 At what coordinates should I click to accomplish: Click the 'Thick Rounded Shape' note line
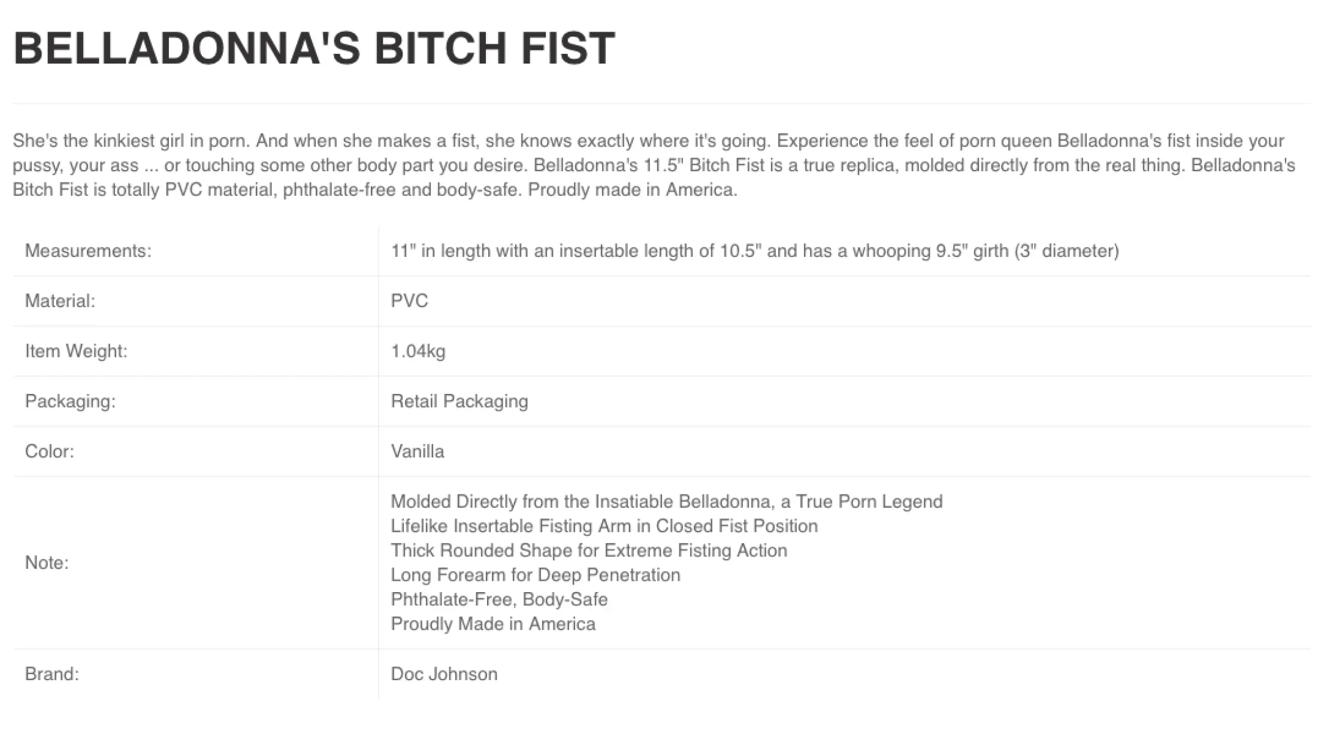[x=588, y=550]
